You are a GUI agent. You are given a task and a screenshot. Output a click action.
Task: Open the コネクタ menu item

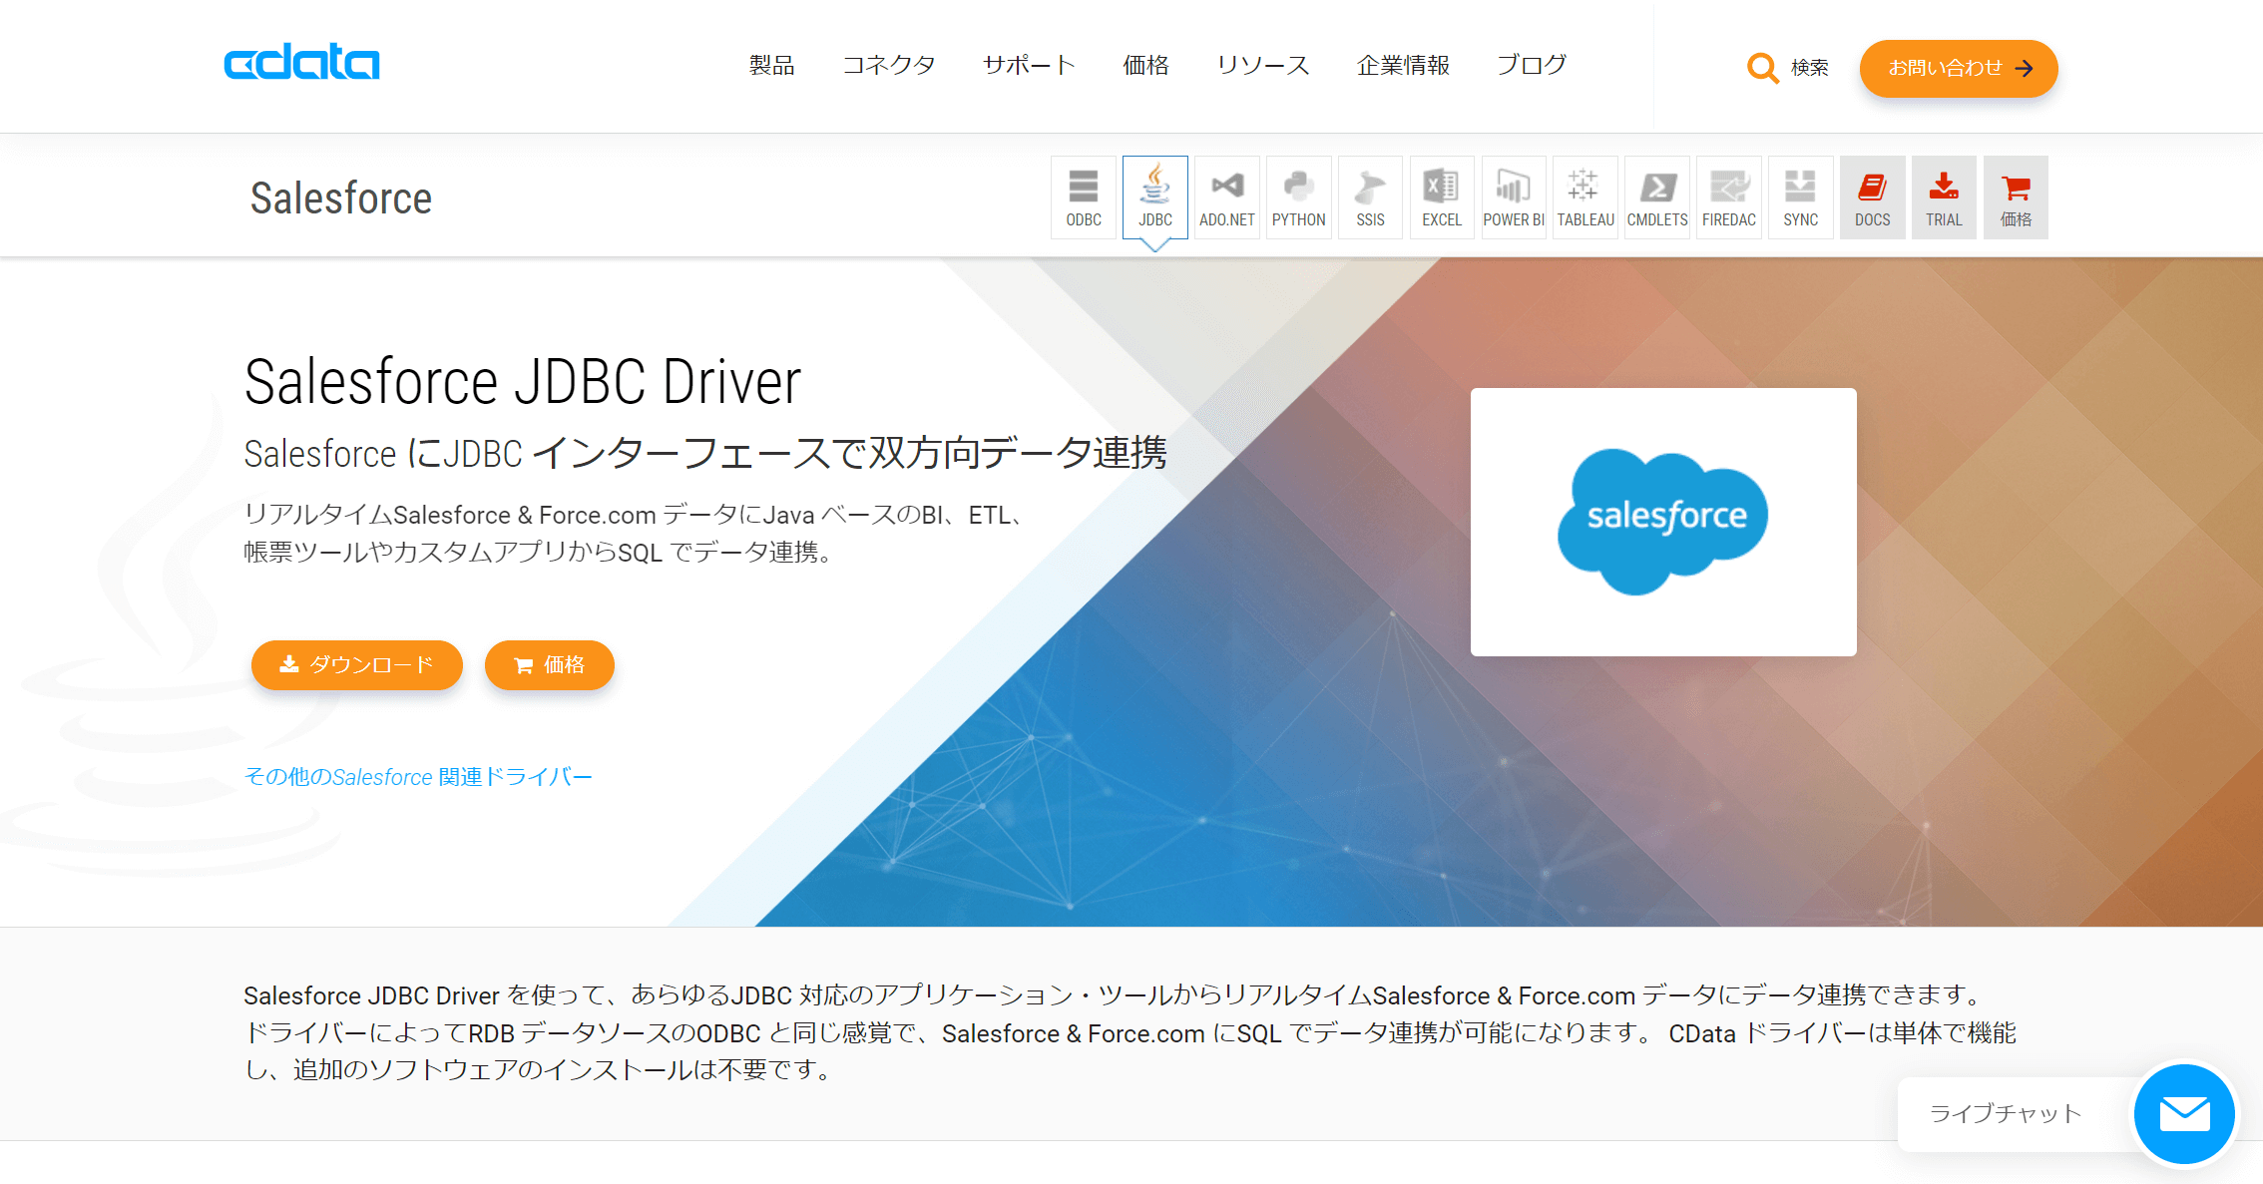[x=888, y=66]
